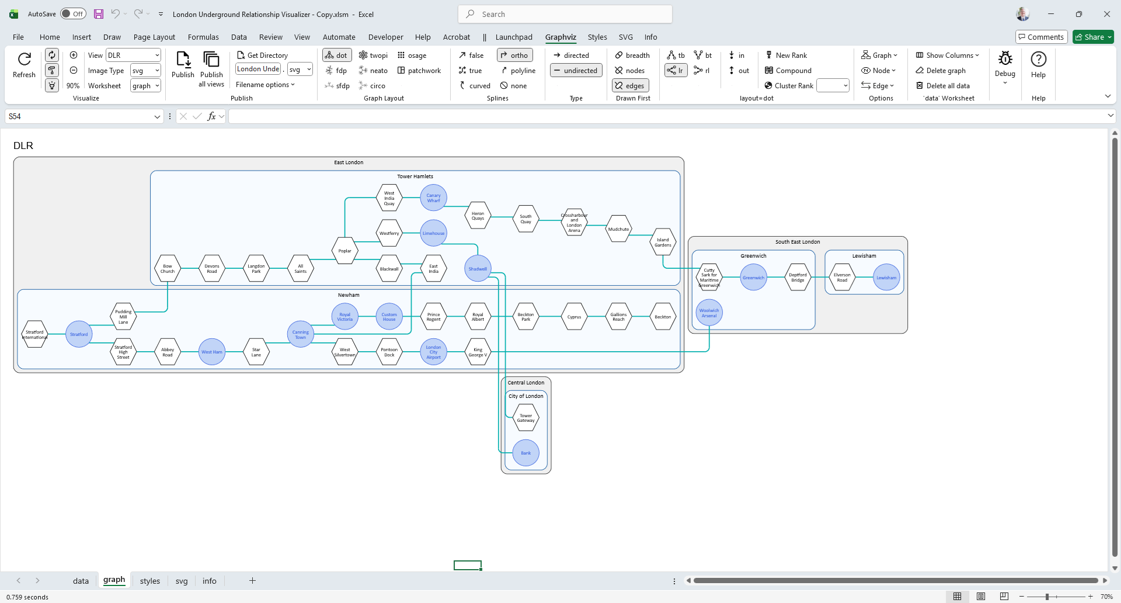Image resolution: width=1121 pixels, height=603 pixels.
Task: Click the Publish all views icon
Action: pos(211,60)
